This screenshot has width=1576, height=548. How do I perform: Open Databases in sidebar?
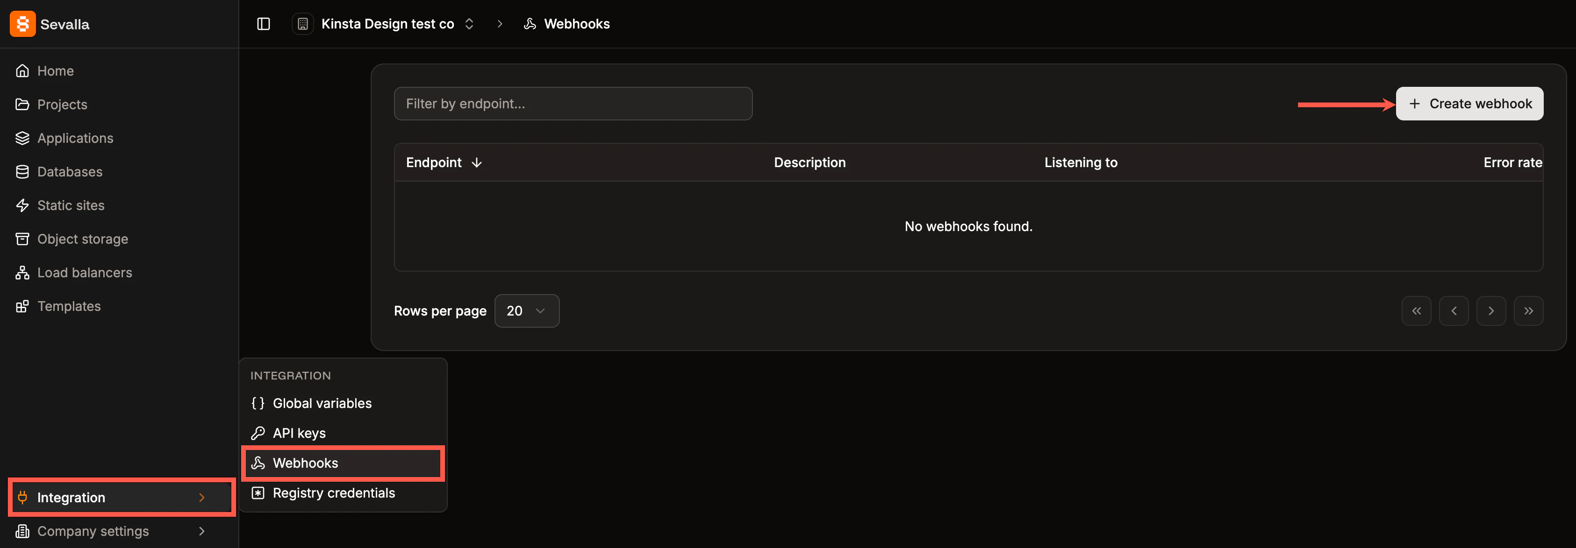119,172
